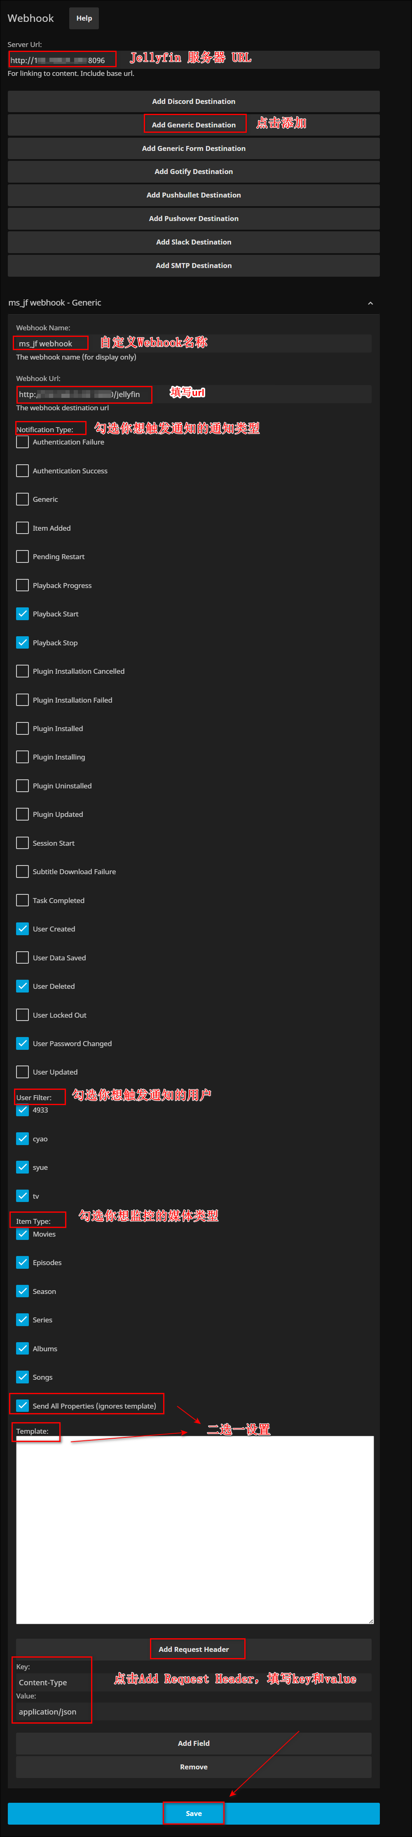
Task: Disable the tv user filter
Action: point(22,1195)
